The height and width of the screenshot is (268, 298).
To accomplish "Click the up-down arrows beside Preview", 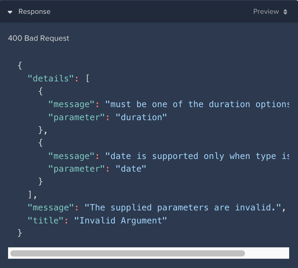I will pos(285,12).
